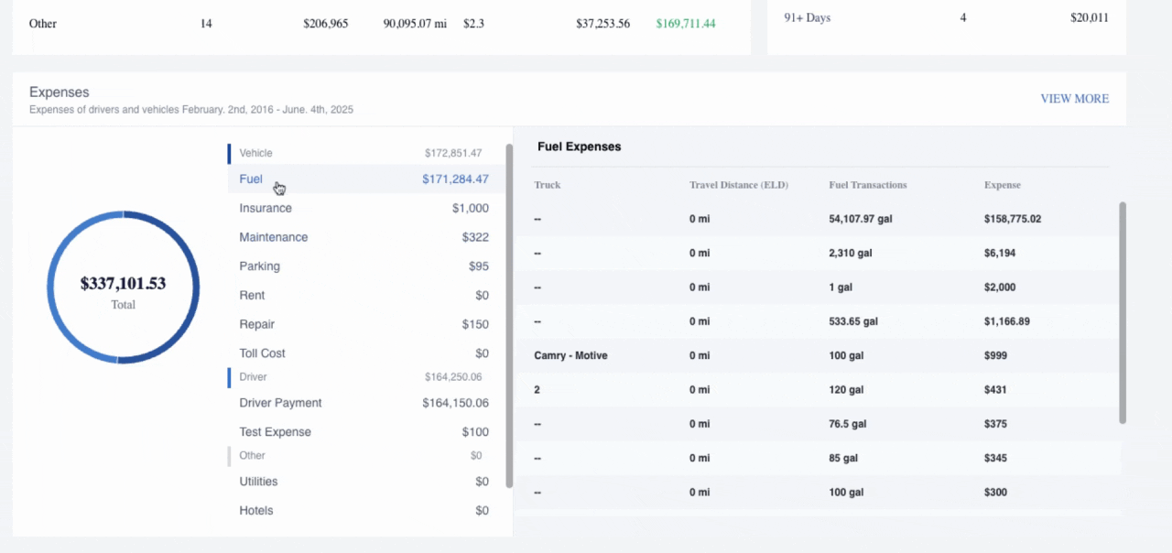Click the Fuel Expenses table scrollbar
This screenshot has width=1172, height=553.
(1123, 313)
